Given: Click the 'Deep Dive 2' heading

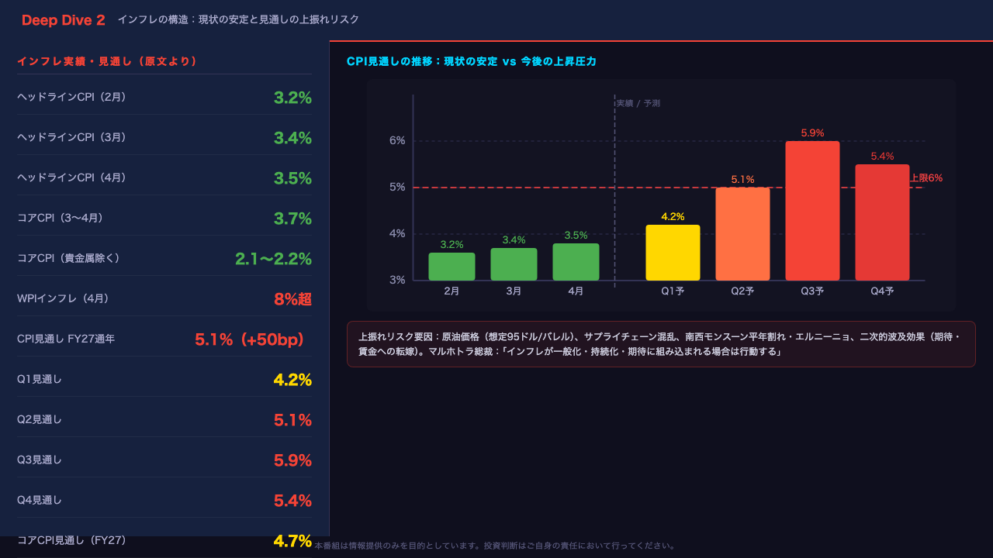Looking at the screenshot, I should coord(64,20).
